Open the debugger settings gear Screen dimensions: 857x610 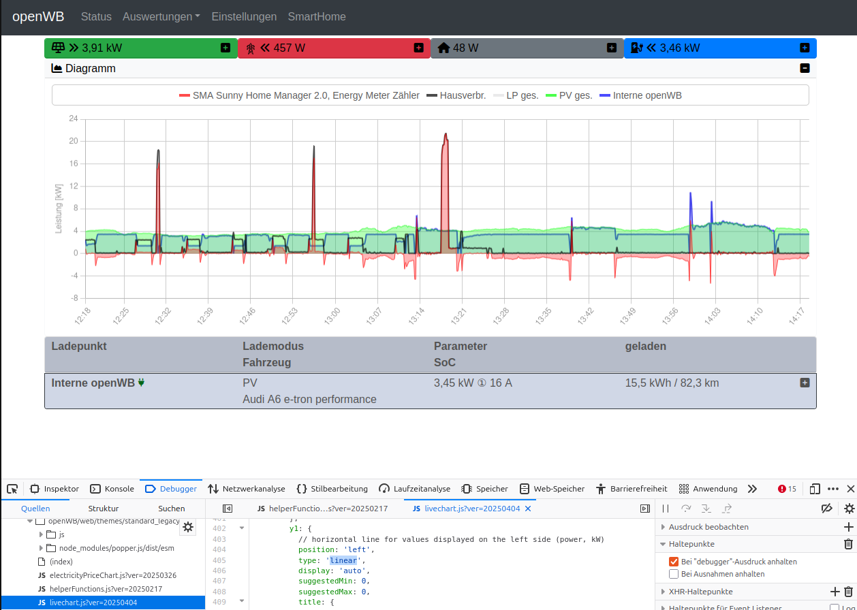849,509
